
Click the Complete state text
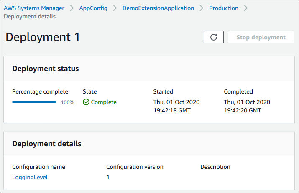pos(104,102)
